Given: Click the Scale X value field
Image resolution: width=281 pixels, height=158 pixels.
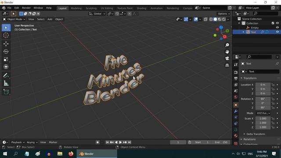Looking at the screenshot, I should 263,118.
